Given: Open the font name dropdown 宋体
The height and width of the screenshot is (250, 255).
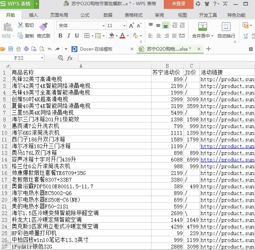Looking at the screenshot, I should coord(103,26).
